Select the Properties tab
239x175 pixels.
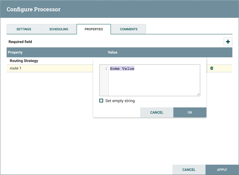[94, 29]
